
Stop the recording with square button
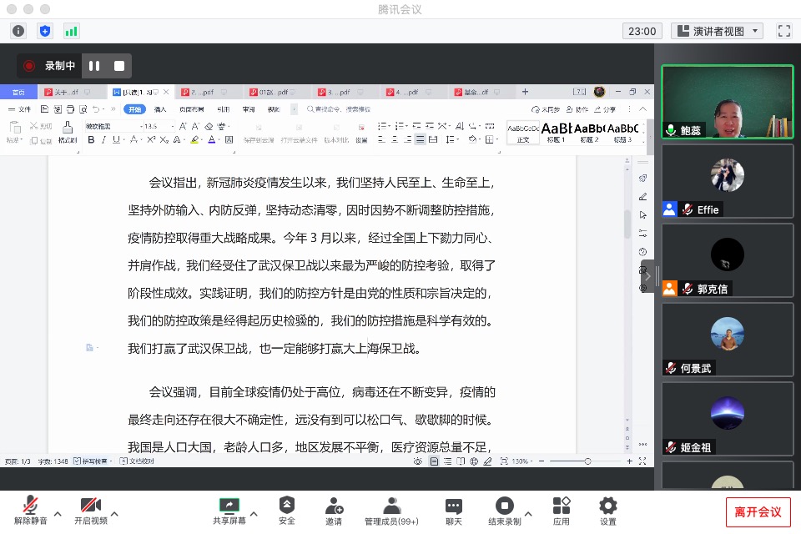click(119, 66)
